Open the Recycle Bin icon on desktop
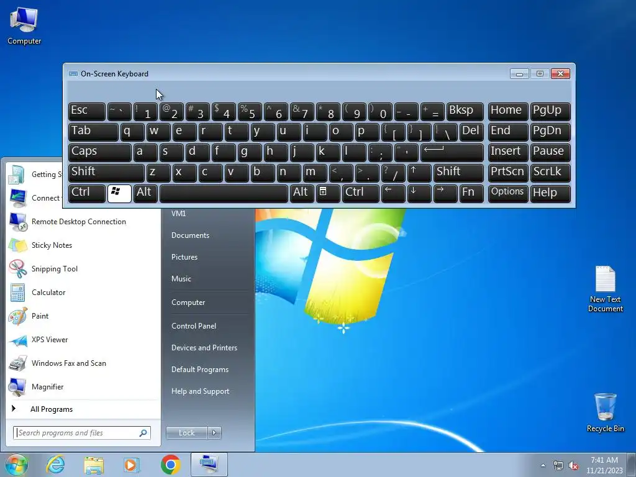636x477 pixels. [605, 412]
